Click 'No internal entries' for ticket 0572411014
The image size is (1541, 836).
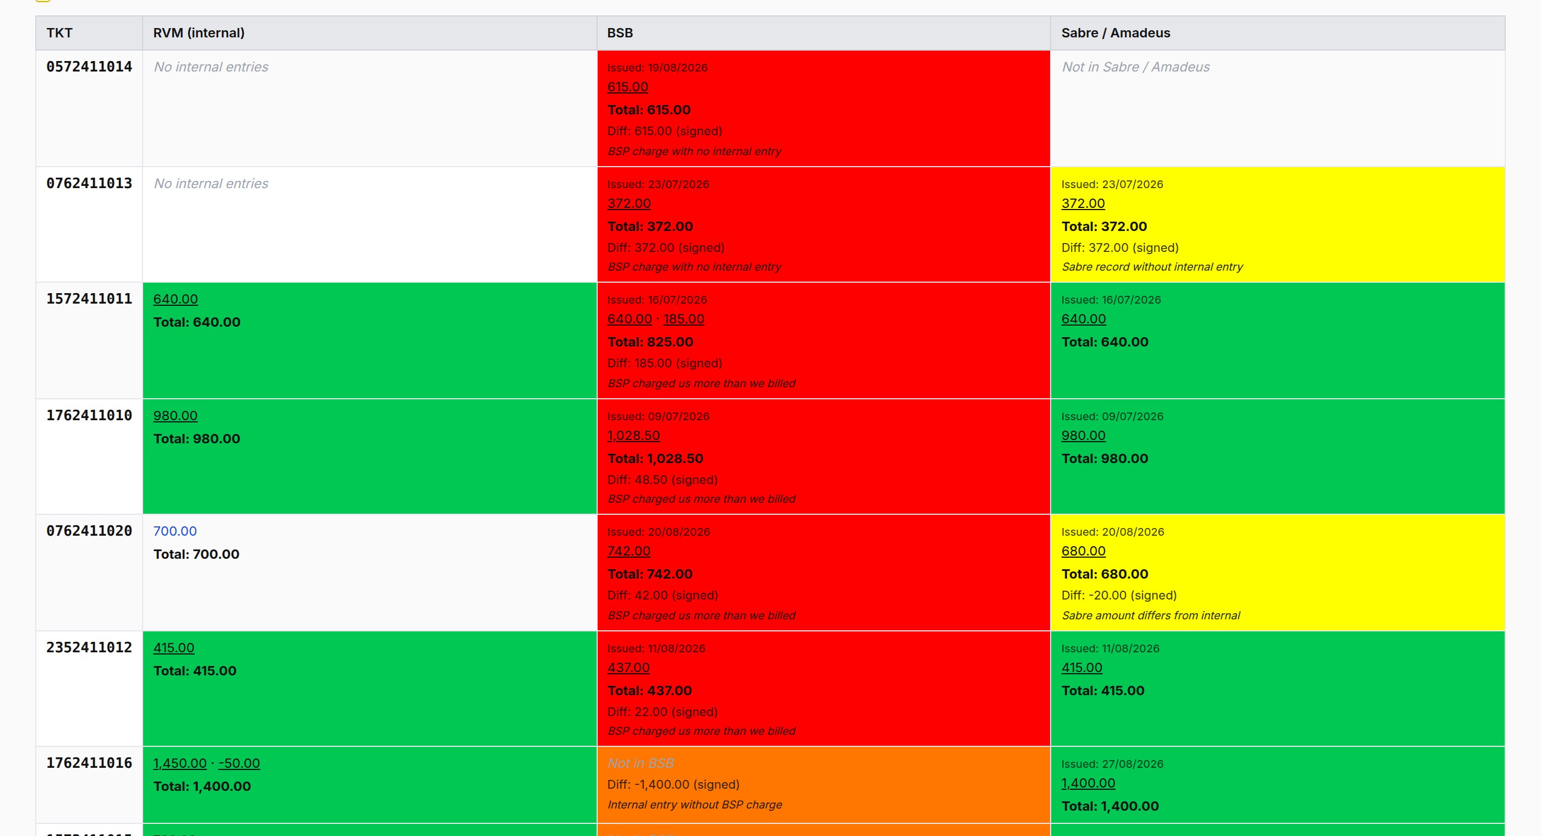coord(211,67)
